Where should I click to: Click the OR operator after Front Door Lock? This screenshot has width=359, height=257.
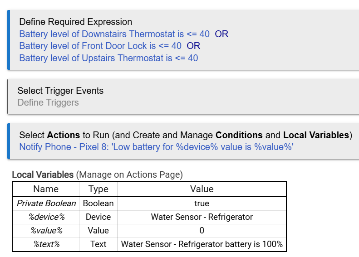tap(193, 46)
